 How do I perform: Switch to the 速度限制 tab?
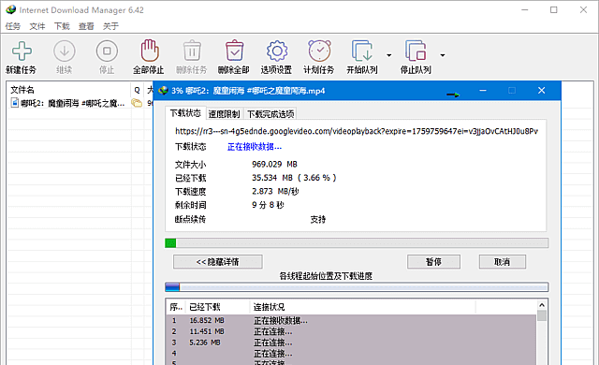(224, 114)
